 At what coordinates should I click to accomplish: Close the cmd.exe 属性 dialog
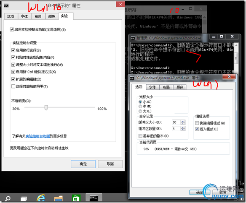click(x=229, y=76)
